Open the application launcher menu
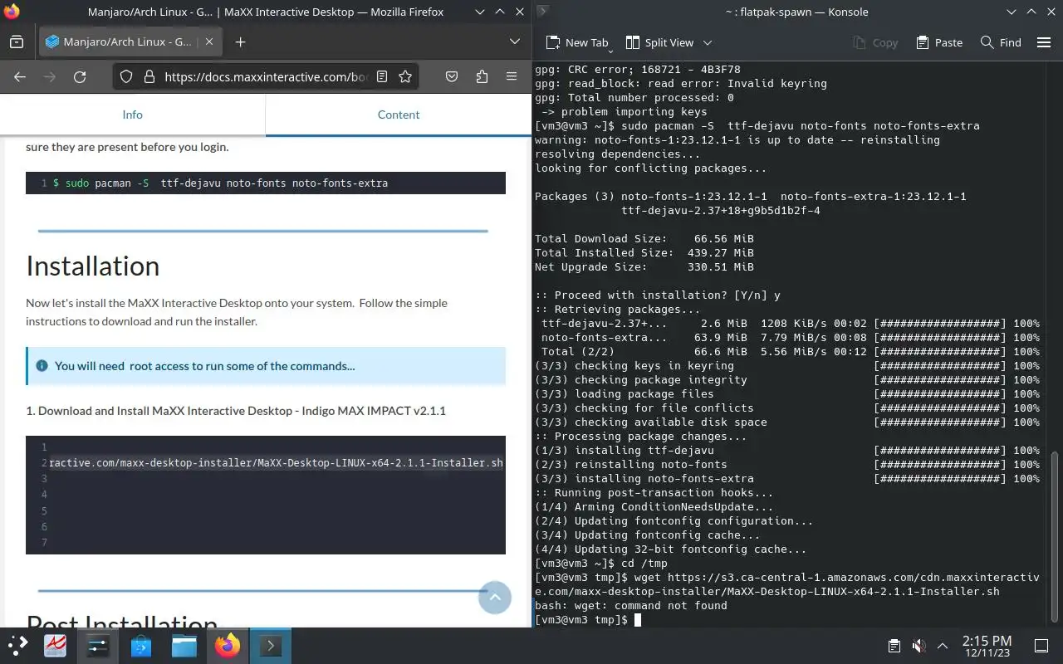1063x664 pixels. tap(17, 646)
